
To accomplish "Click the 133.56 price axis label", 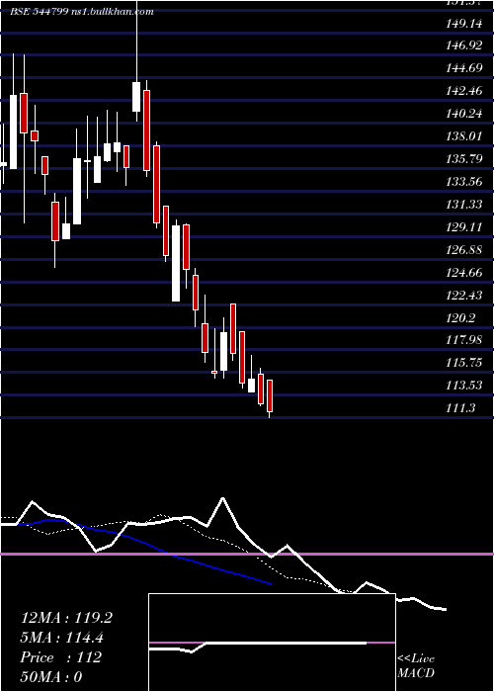I will tap(464, 182).
